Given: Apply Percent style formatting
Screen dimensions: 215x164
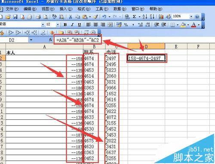Looking at the screenshot, I should pyautogui.click(x=126, y=25).
